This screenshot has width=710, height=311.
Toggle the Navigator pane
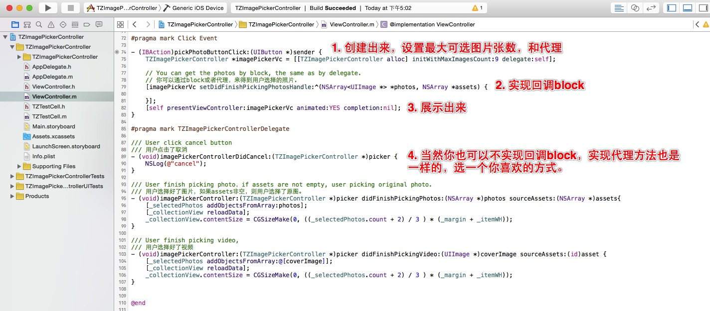click(672, 8)
